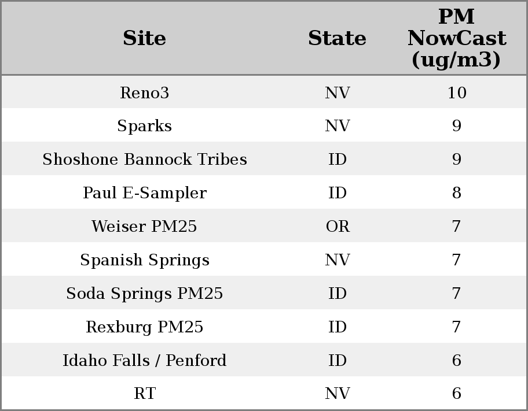This screenshot has width=528, height=411.
Task: Select the RT site cell
Action: (x=145, y=394)
